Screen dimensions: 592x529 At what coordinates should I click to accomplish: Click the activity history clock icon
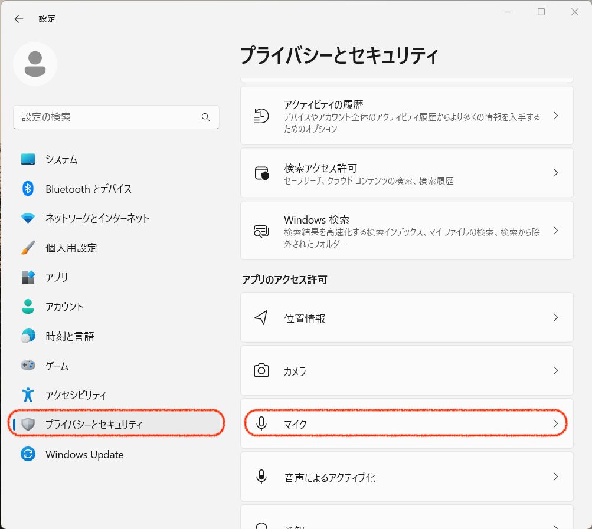[x=261, y=116]
